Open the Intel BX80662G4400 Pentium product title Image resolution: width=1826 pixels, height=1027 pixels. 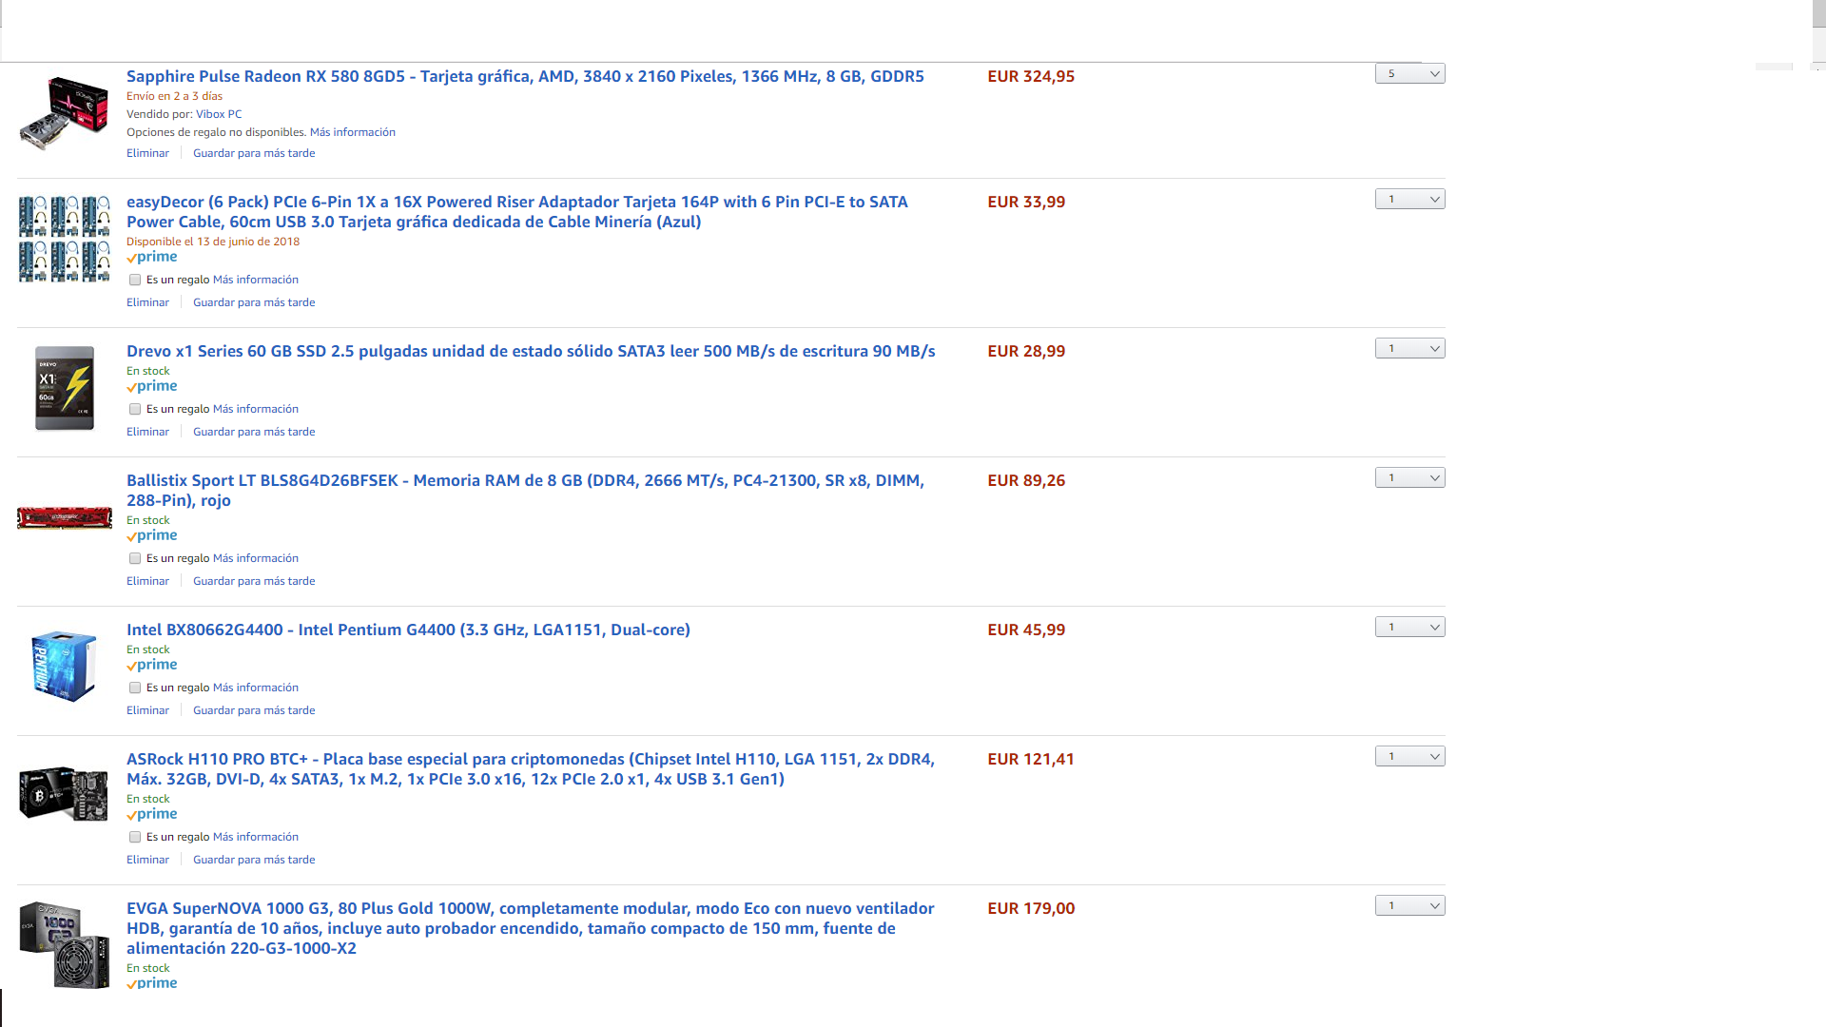point(408,630)
